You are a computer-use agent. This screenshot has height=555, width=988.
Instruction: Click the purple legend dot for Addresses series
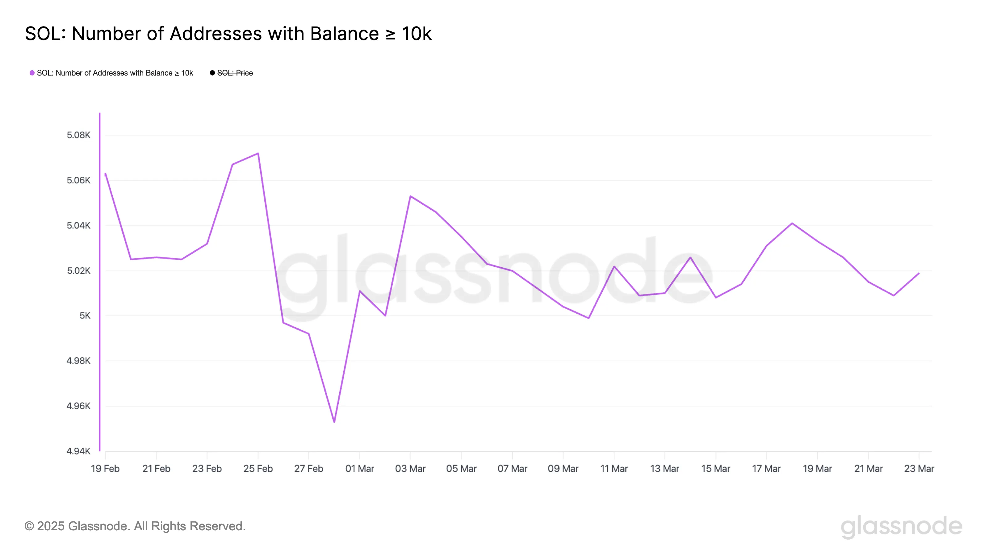32,73
